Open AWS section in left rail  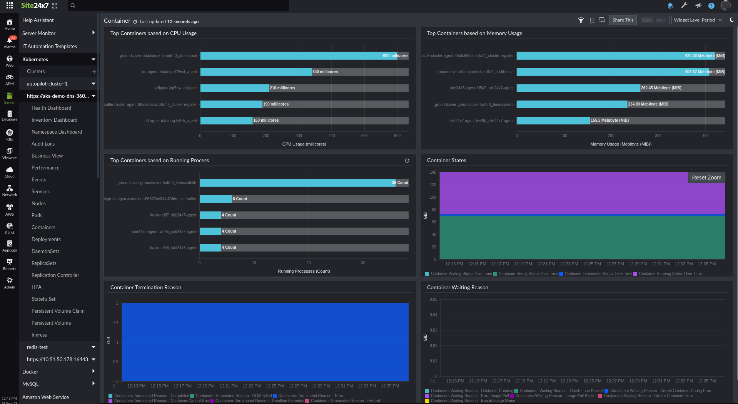(x=10, y=210)
